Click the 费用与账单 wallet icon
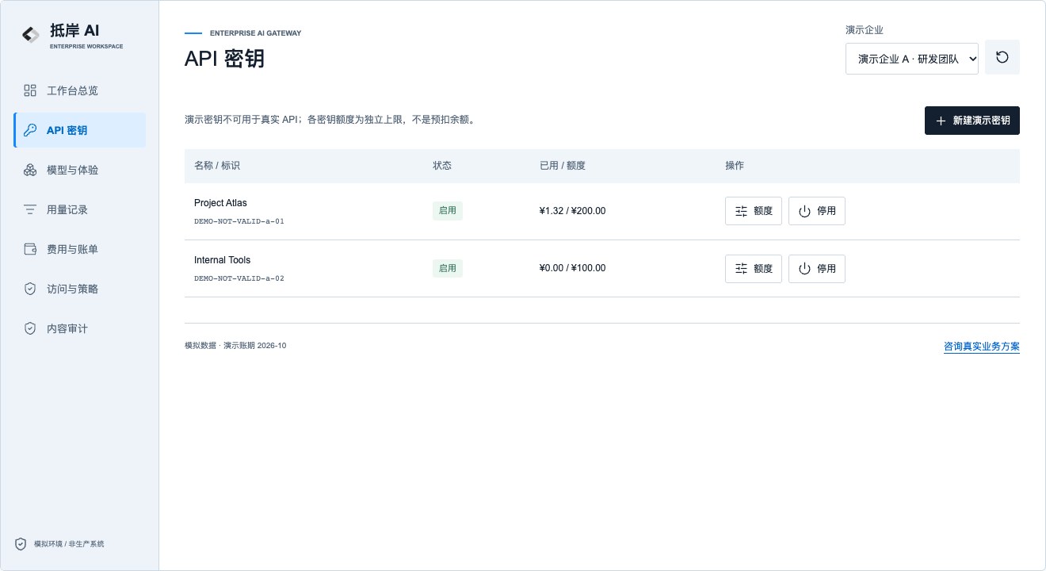 click(30, 249)
